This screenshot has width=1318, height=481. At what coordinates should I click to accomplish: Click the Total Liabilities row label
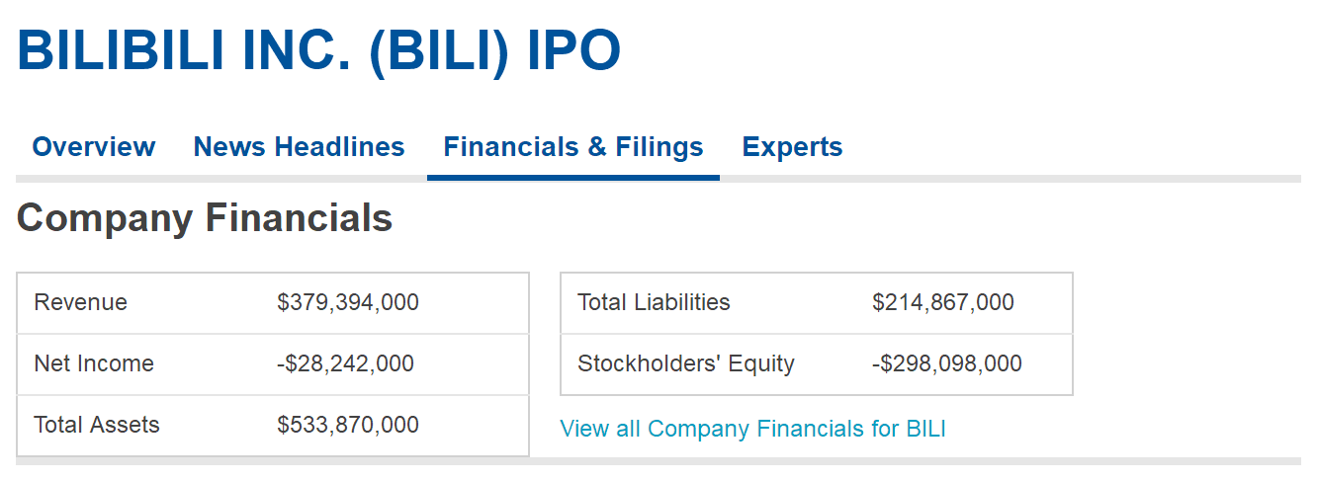654,302
